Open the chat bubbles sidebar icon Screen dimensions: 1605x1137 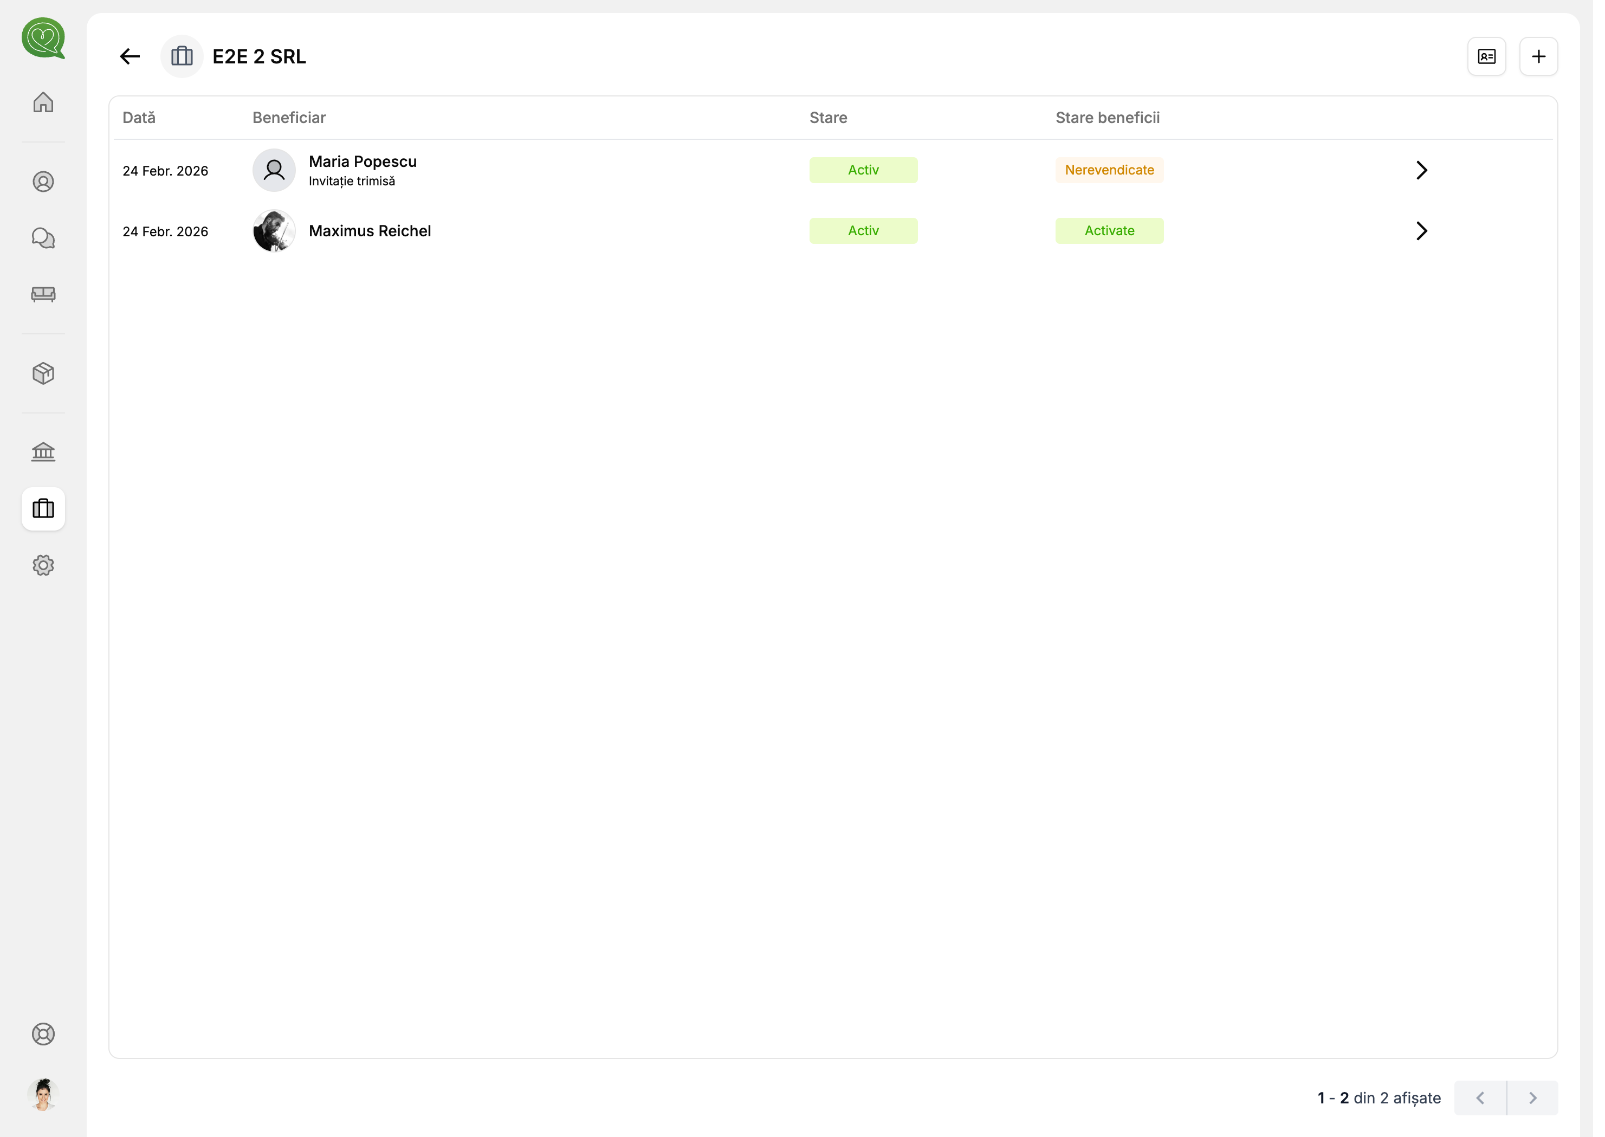click(43, 238)
